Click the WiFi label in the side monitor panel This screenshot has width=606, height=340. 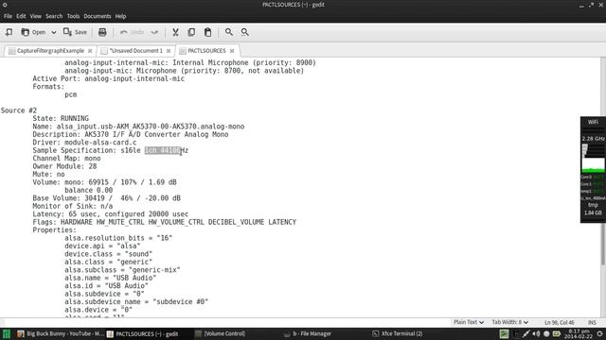tap(593, 122)
